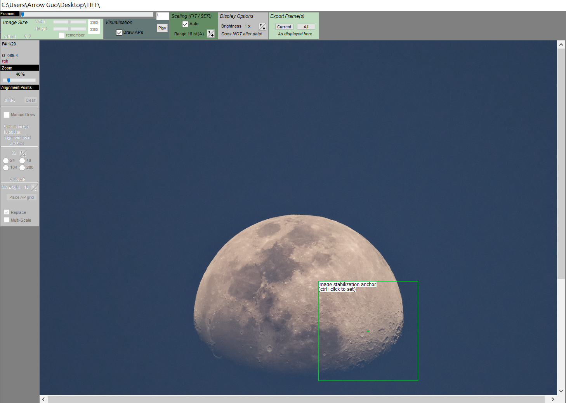566x403 pixels.
Task: Toggle the Draw AP's checkbox
Action: tap(119, 33)
